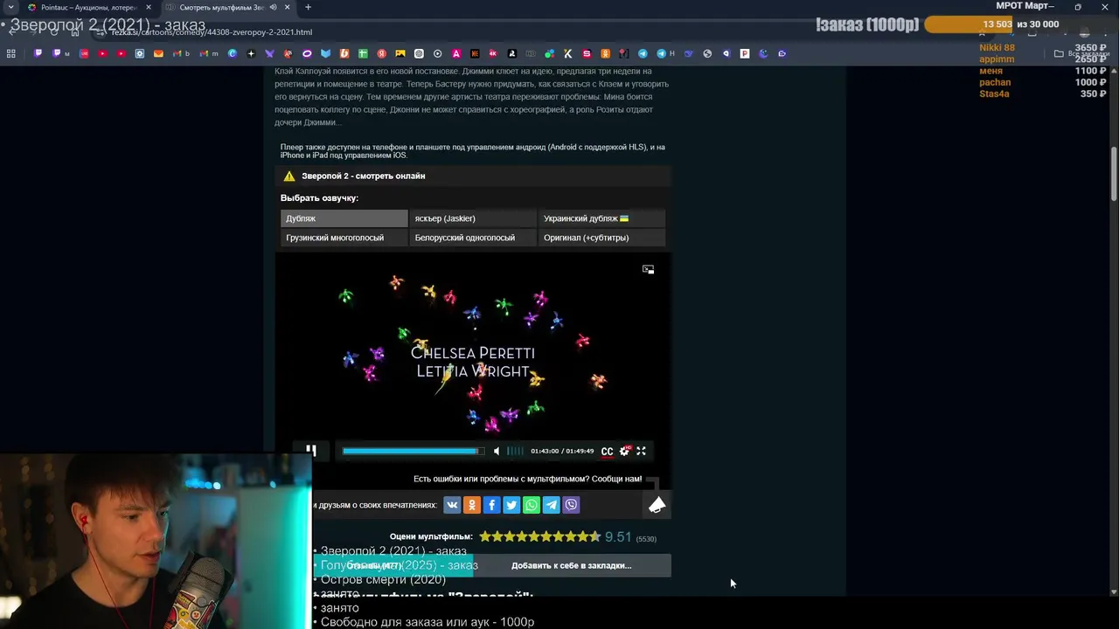Screen dimensions: 1119x629
Task: Select the Оригинал (+субтитры) voiceover
Action: [x=601, y=238]
